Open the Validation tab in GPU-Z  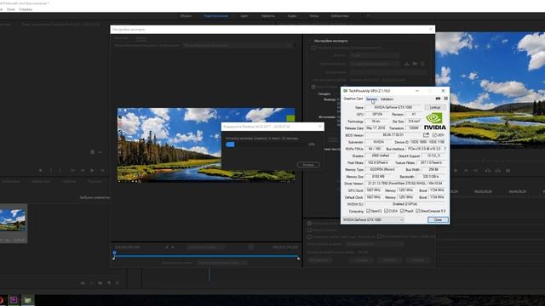pos(387,99)
